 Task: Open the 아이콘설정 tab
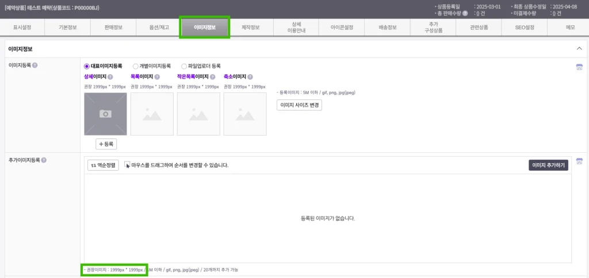(x=342, y=28)
